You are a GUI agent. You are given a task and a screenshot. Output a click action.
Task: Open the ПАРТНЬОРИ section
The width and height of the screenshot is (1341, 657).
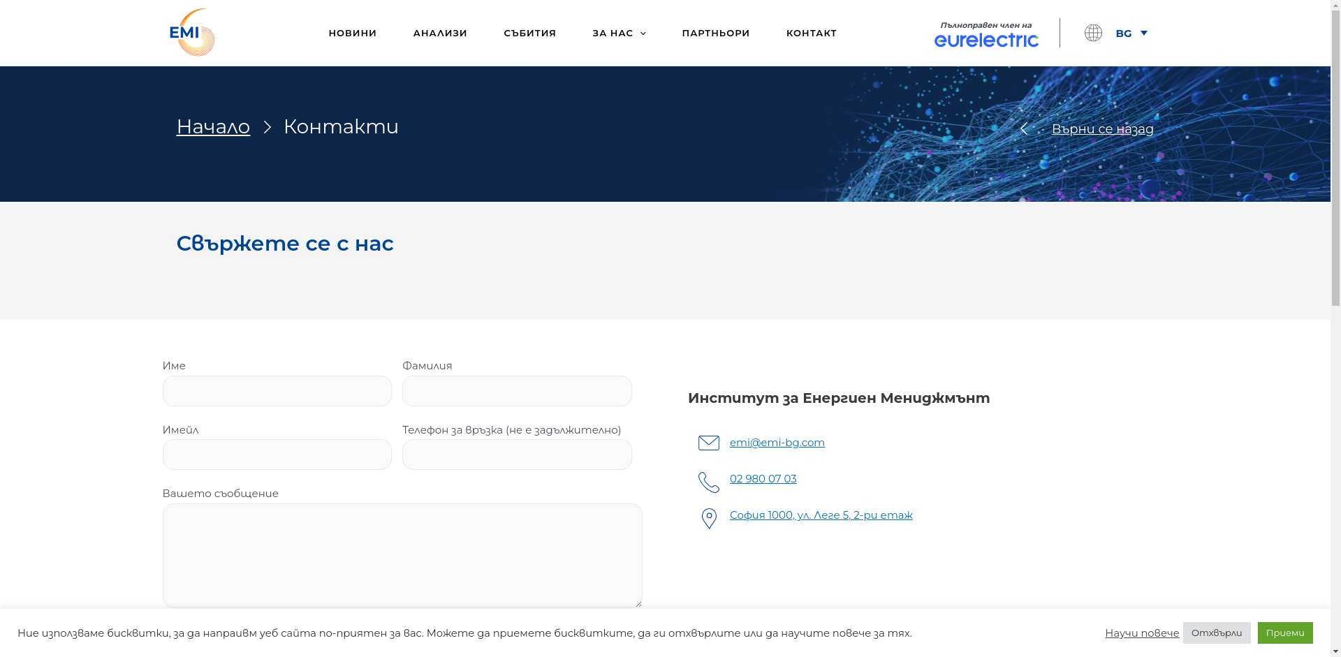tap(715, 33)
